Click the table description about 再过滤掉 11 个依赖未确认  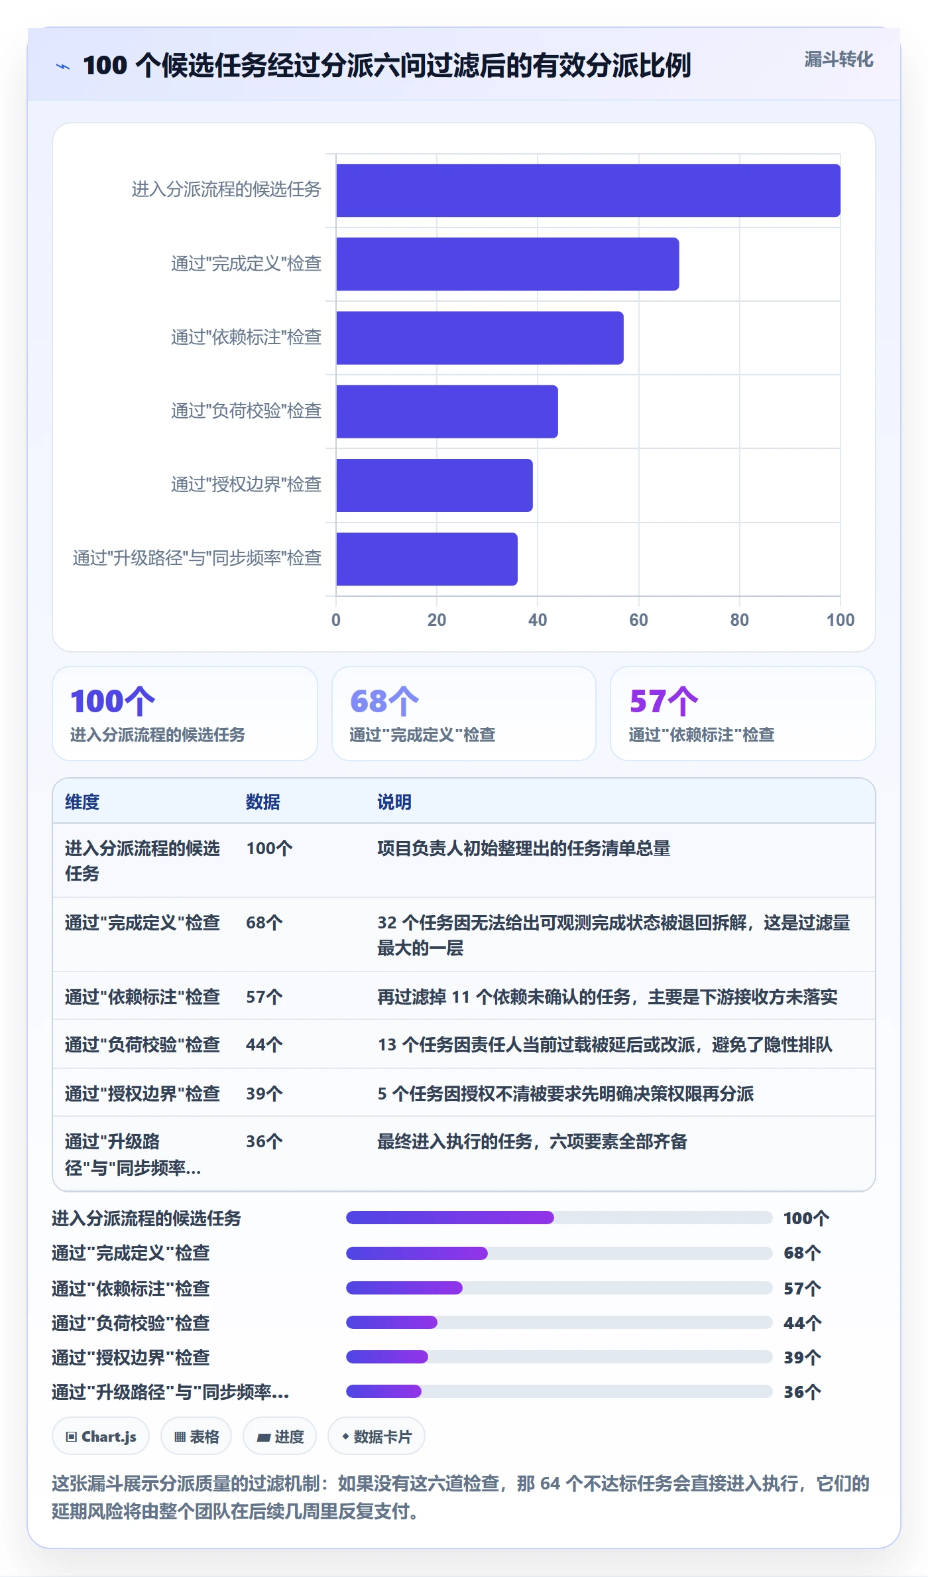point(607,997)
